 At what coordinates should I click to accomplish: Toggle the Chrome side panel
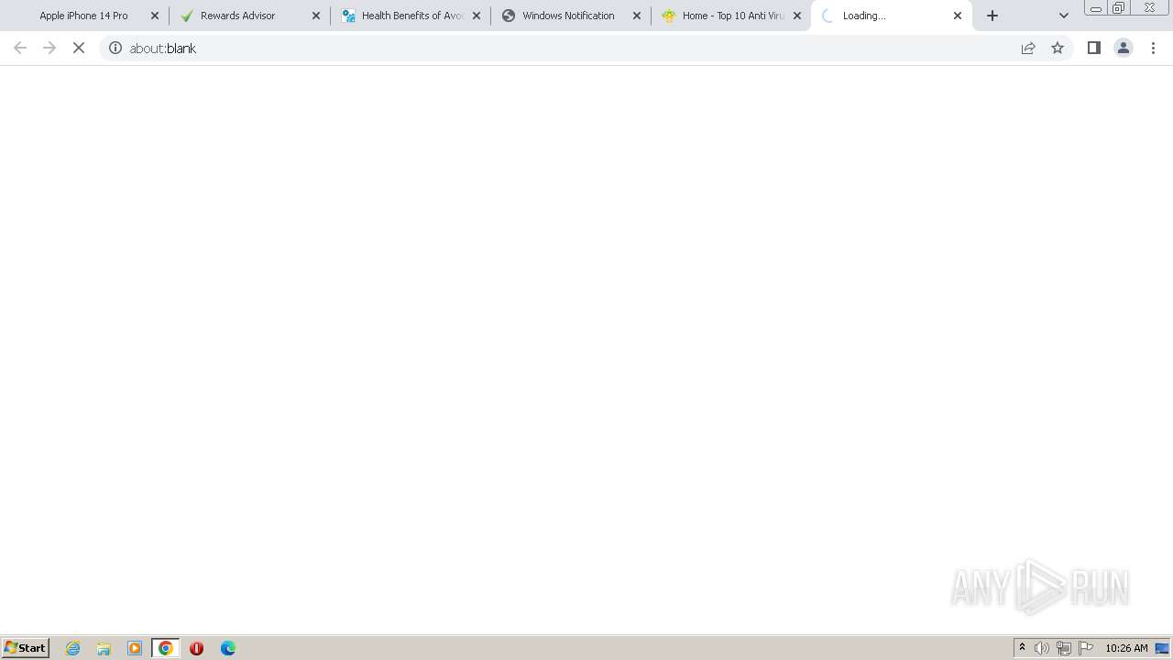coord(1094,48)
